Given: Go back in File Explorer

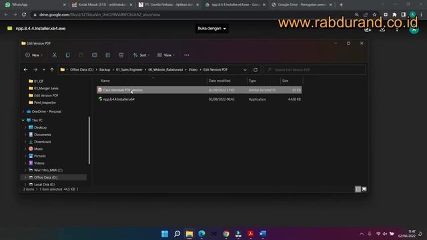Looking at the screenshot, I should pos(25,69).
